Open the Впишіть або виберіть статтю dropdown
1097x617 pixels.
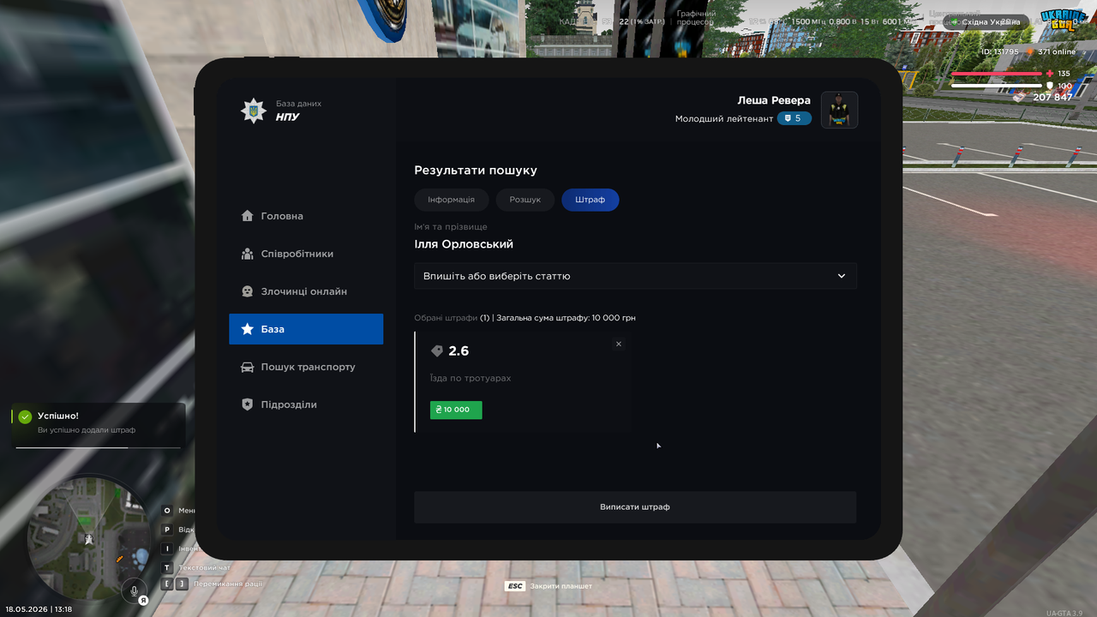635,276
